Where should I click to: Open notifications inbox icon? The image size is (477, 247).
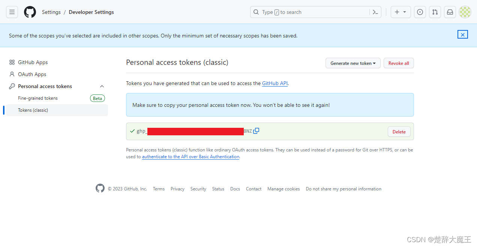pos(450,12)
